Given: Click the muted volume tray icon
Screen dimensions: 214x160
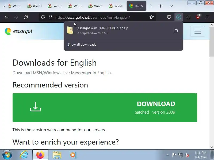Looking at the screenshot, I should (x=187, y=155).
